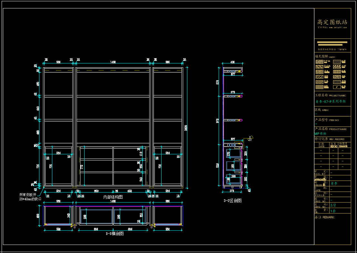Click the 460 dimension on the left elevation
The width and height of the screenshot is (357, 253).
tap(38, 84)
